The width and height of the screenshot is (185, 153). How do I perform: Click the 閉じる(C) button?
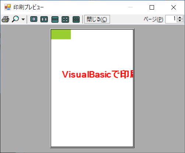coord(97,19)
